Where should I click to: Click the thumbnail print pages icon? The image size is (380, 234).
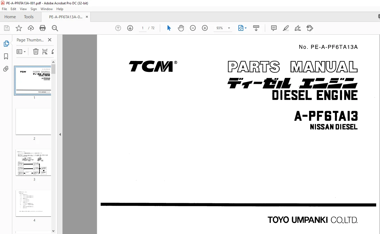coord(45,51)
